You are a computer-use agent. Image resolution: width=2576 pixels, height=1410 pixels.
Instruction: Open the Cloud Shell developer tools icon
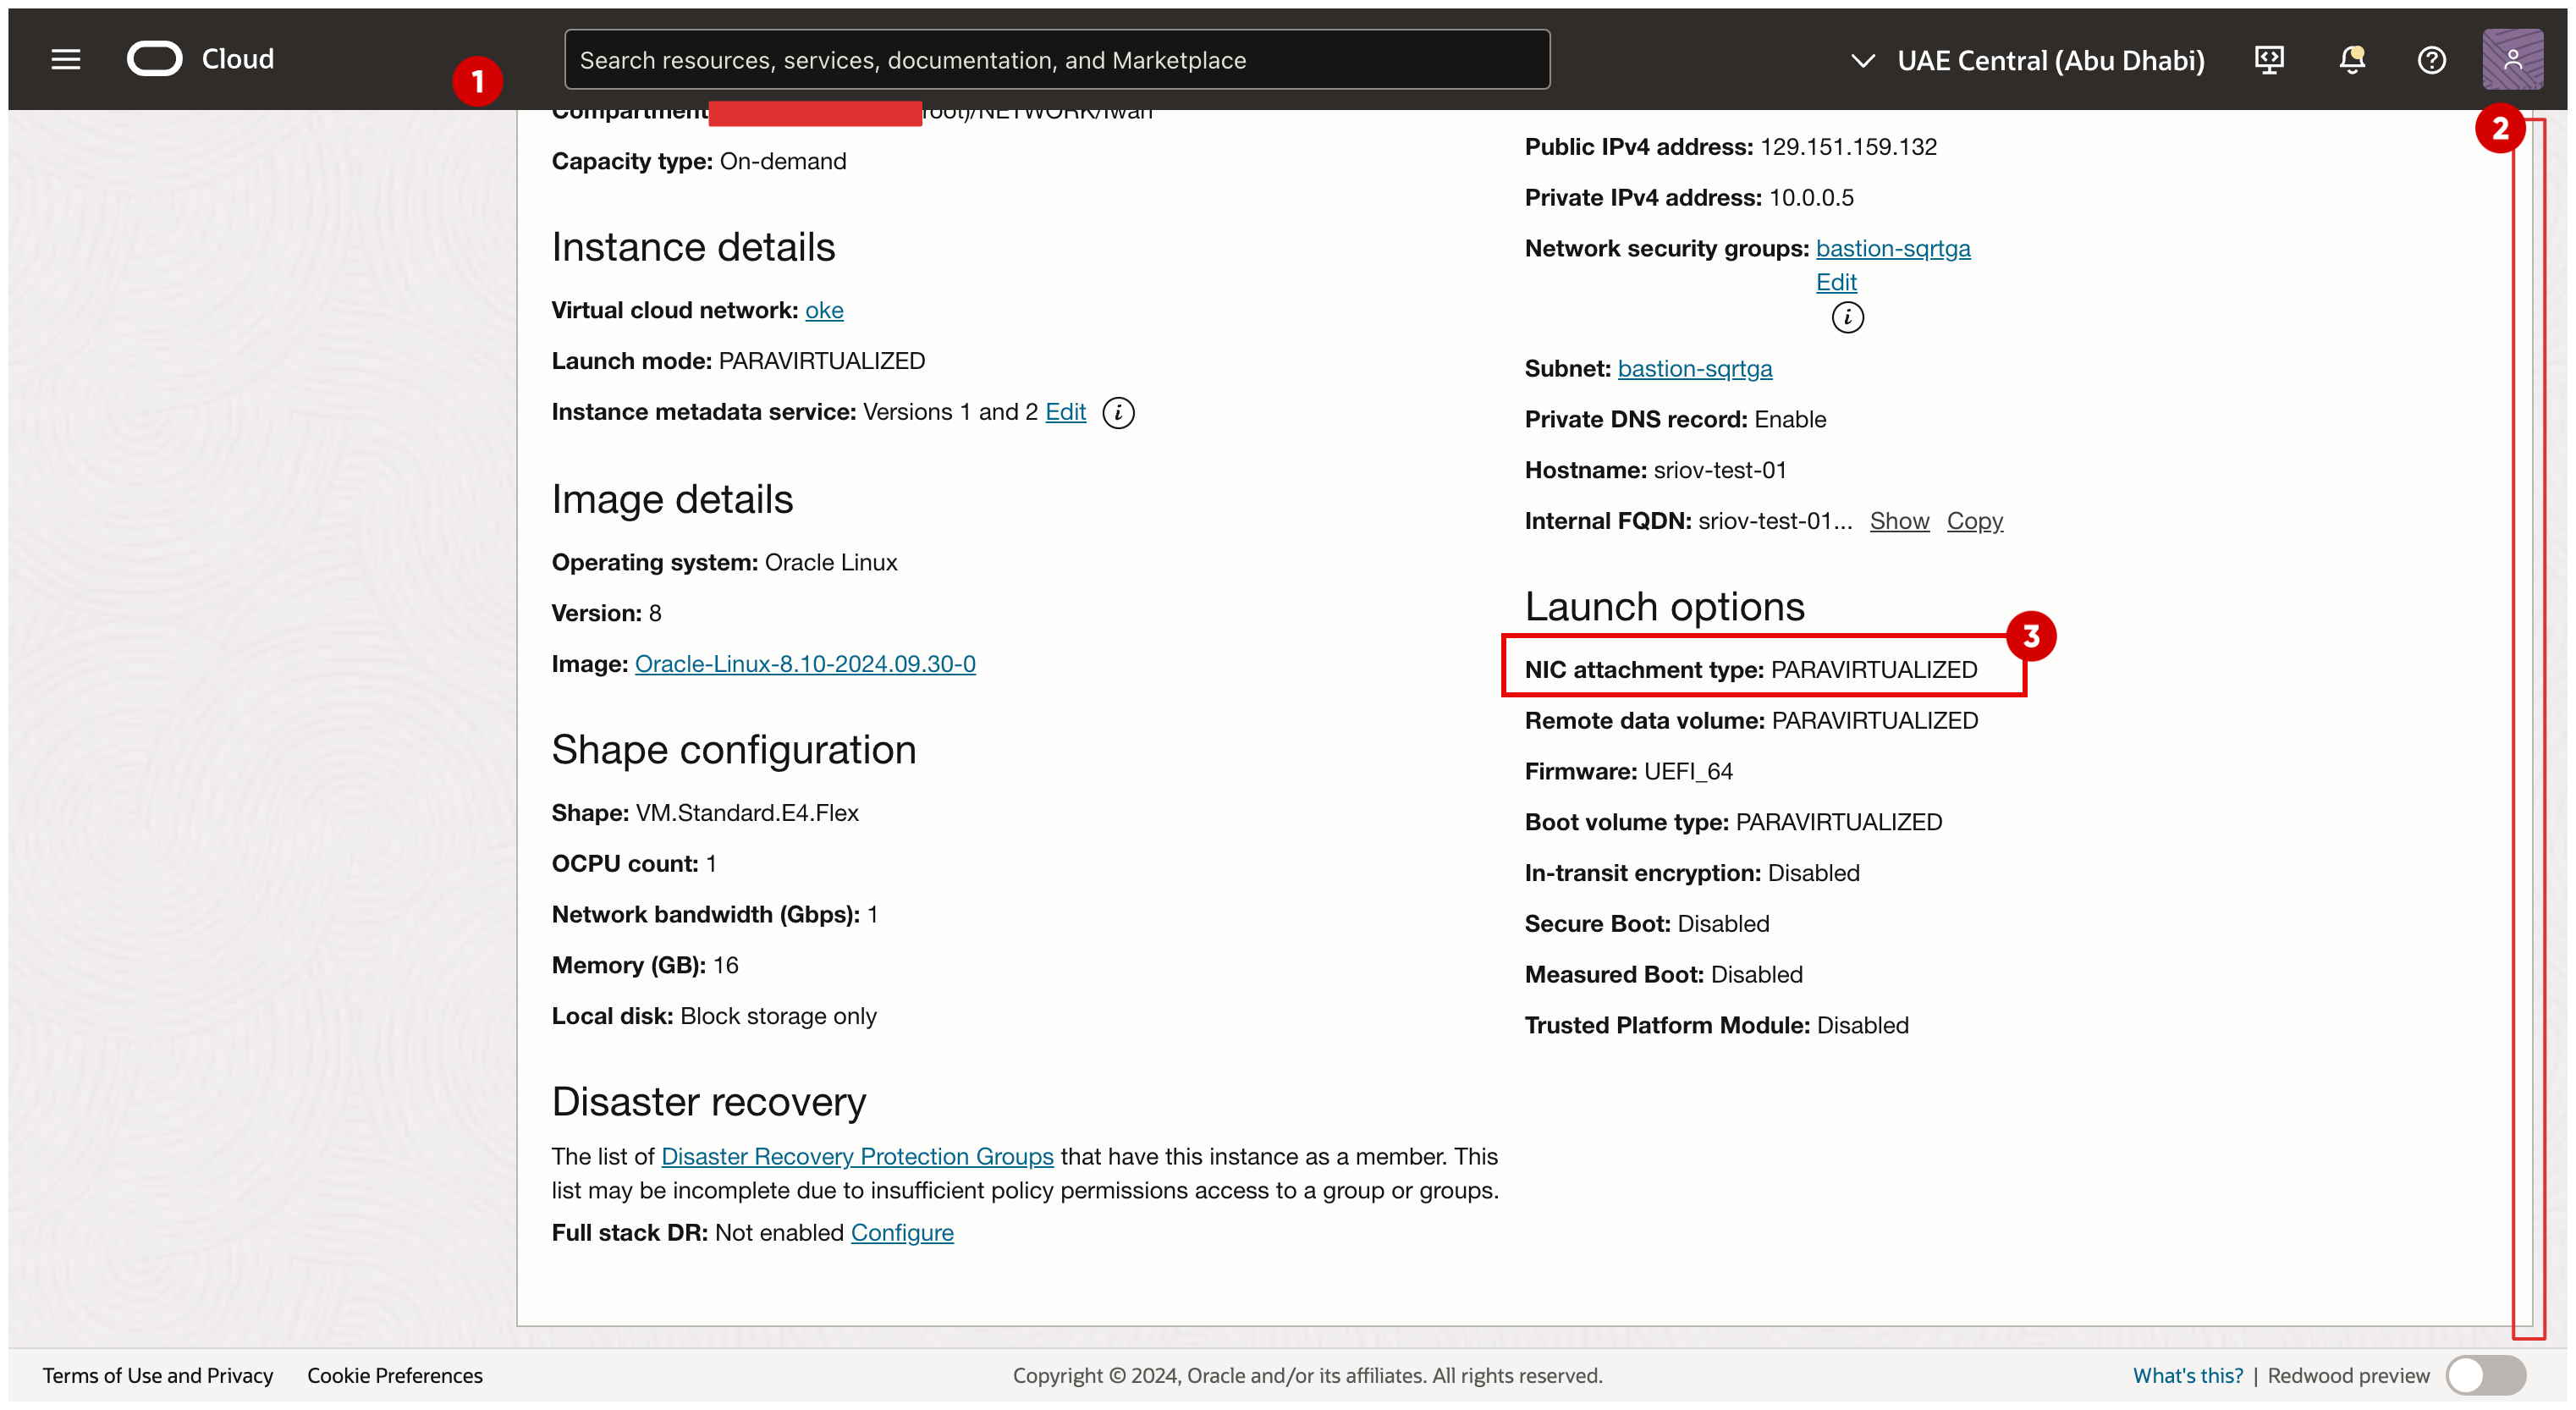(x=2268, y=60)
